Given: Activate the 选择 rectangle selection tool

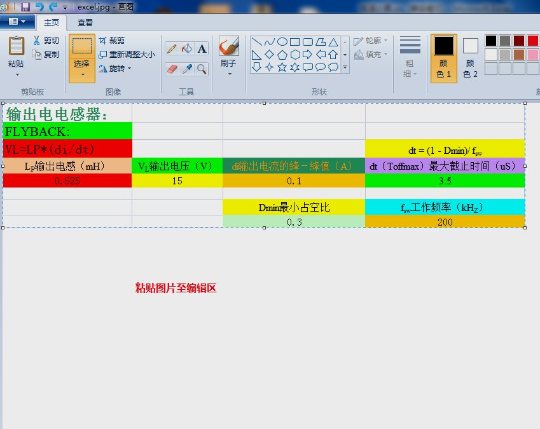Looking at the screenshot, I should point(82,46).
